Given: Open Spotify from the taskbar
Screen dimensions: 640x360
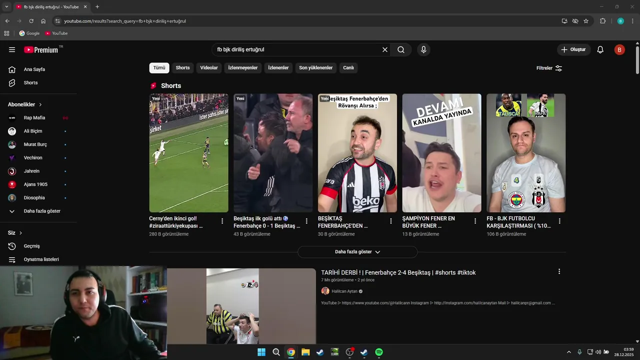Looking at the screenshot, I should pos(379,352).
